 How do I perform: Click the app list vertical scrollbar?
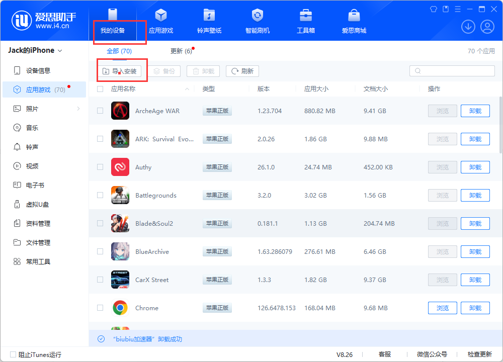[x=501, y=125]
